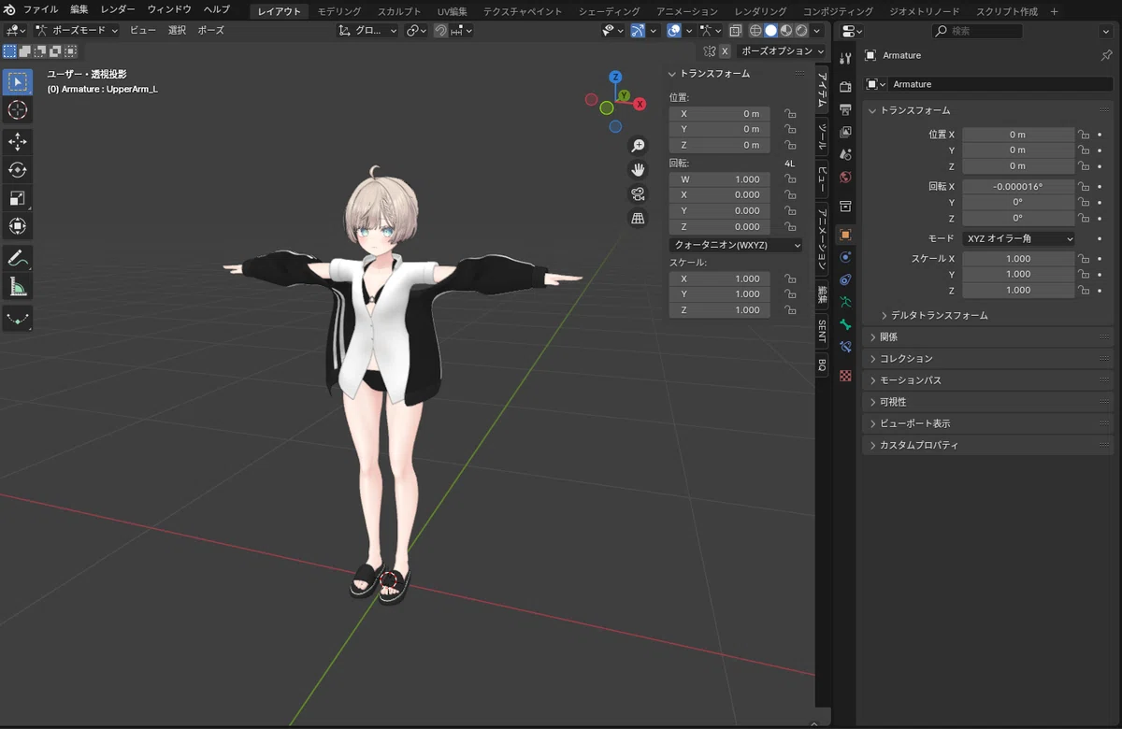
Task: Open the World properties tab (red globe)
Action: (x=845, y=177)
